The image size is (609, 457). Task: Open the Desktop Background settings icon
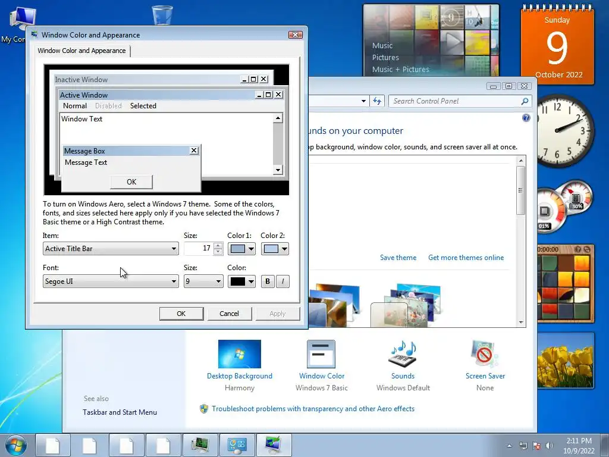pos(239,353)
